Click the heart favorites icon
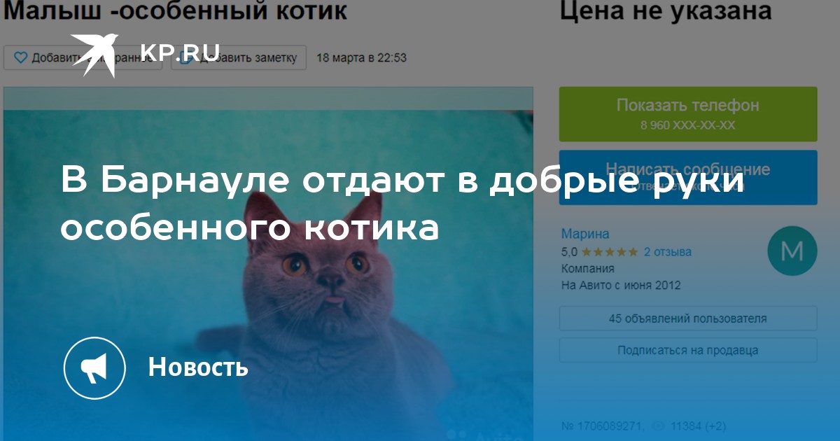The height and width of the screenshot is (441, 840). point(20,57)
